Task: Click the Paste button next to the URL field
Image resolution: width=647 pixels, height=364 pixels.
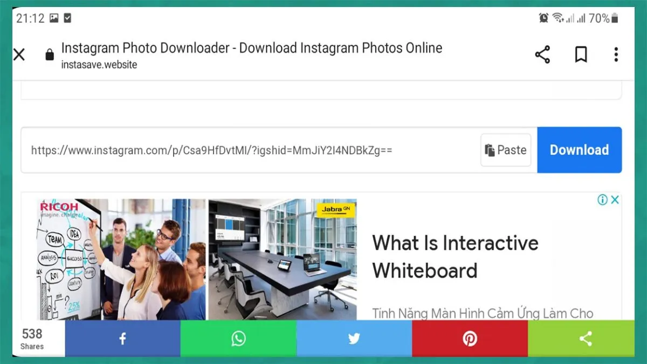Action: tap(506, 150)
